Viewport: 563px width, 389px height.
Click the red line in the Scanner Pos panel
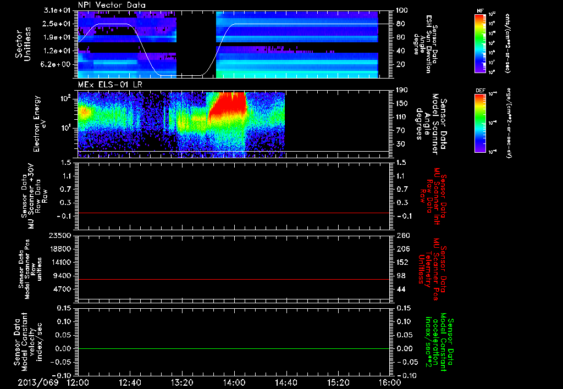click(x=234, y=279)
